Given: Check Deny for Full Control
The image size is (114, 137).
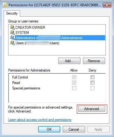Looking at the screenshot, I should 92,77.
